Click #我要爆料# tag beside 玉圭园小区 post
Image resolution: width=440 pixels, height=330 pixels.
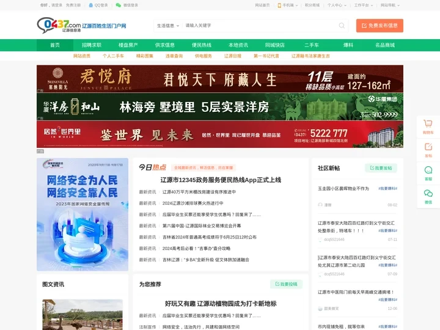(x=387, y=189)
